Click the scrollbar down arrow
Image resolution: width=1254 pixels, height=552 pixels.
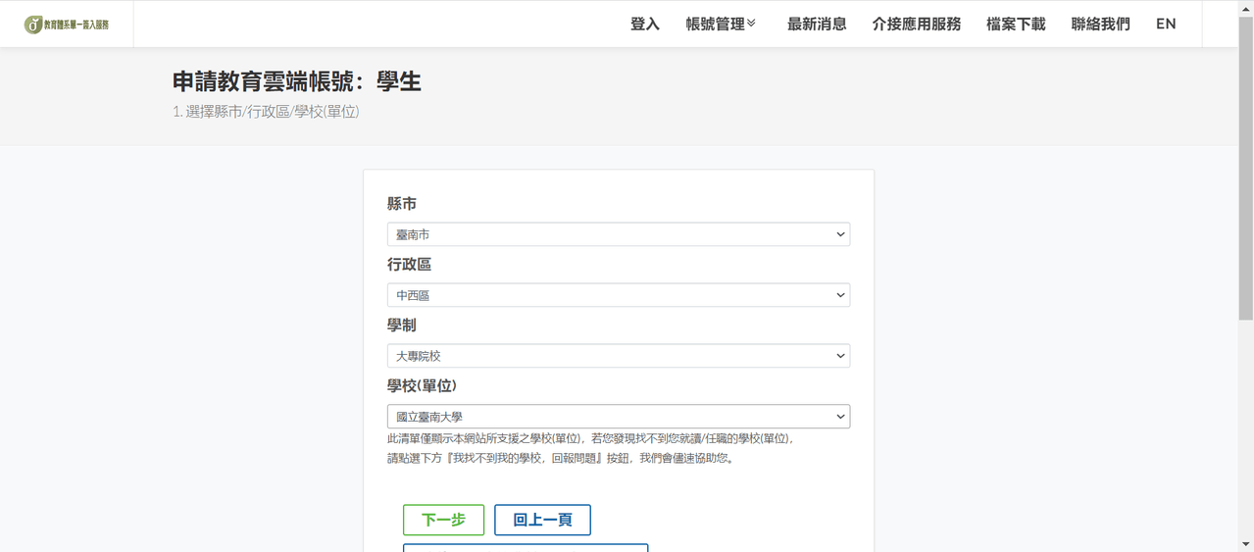1246,544
